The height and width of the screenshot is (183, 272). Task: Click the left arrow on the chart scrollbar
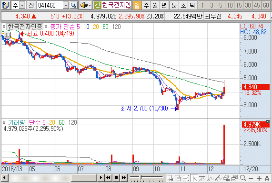(4, 178)
